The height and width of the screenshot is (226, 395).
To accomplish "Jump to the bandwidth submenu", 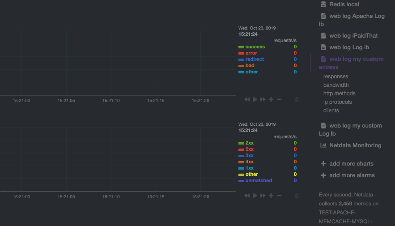I will click(336, 85).
